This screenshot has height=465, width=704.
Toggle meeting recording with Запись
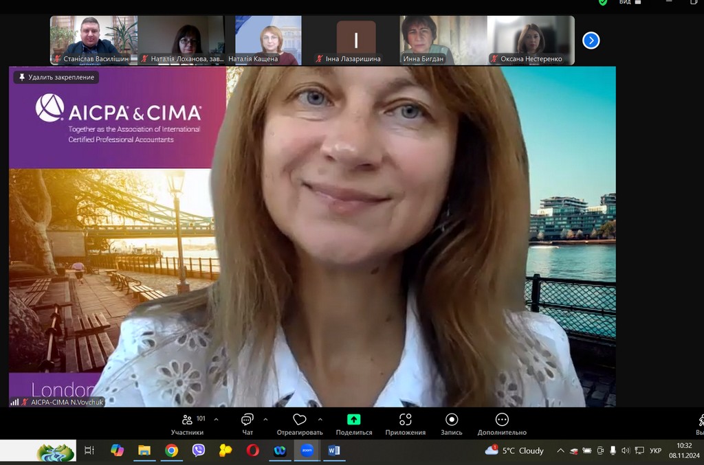452,424
